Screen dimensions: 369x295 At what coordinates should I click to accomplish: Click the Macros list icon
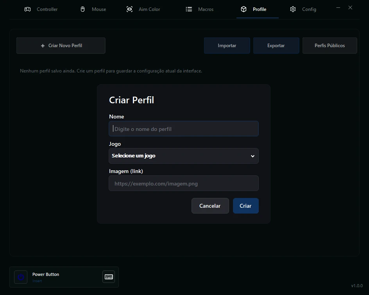point(189,9)
